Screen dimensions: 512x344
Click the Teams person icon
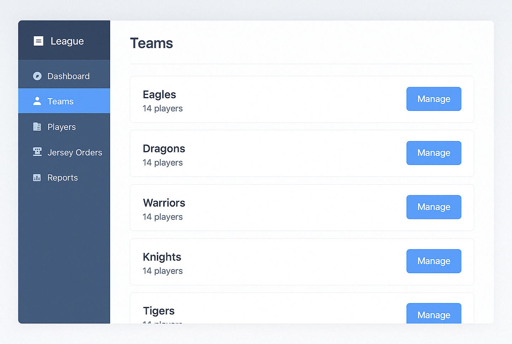[37, 101]
